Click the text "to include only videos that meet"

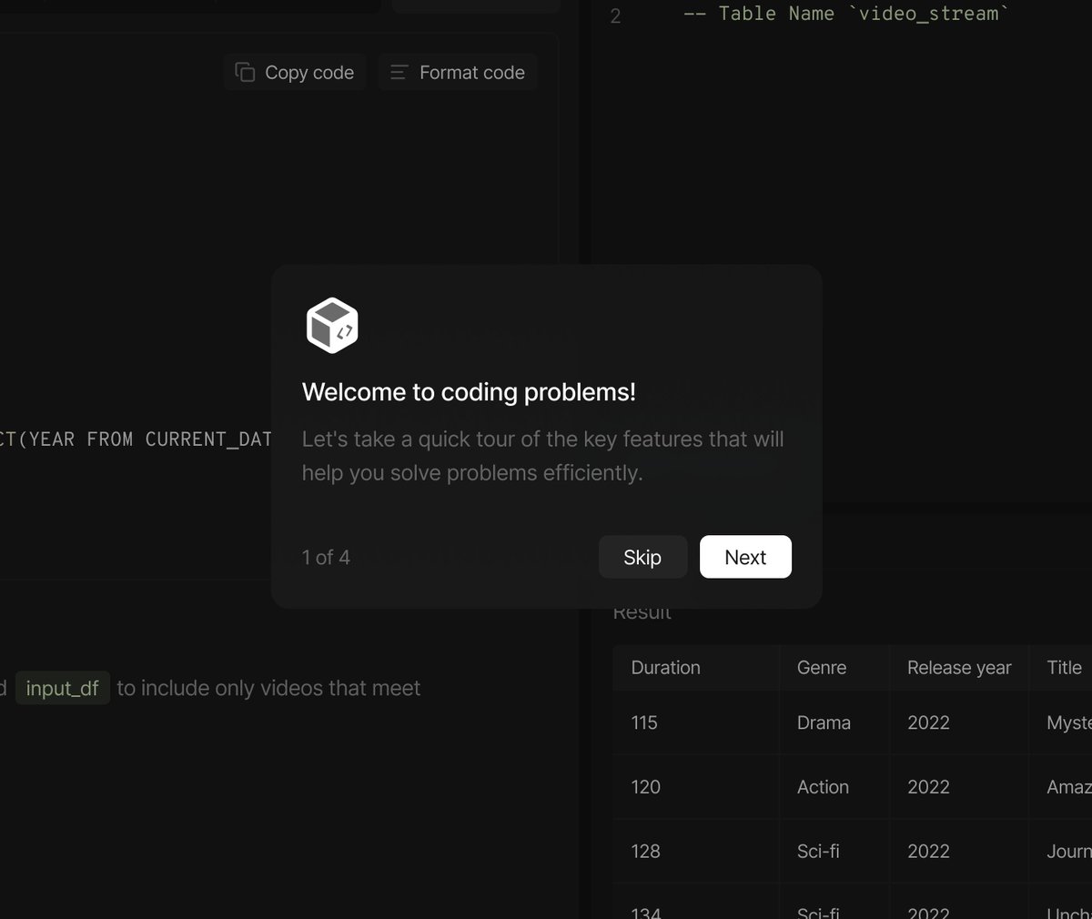[268, 688]
